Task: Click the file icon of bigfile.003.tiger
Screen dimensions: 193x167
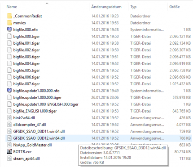Action: pos(9,57)
